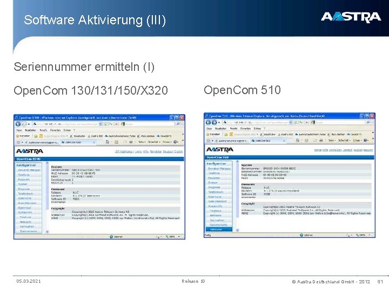389x292 pixels.
Task: Open Datei menu in OpenCom X320 window
Action: [19, 130]
